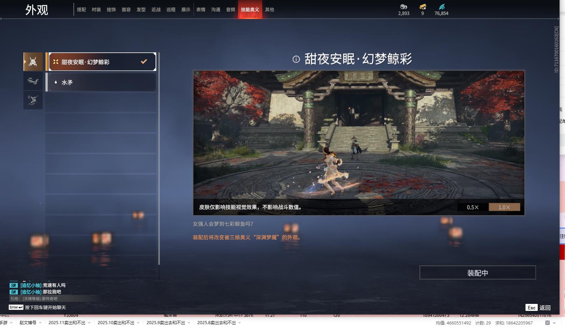Screen dimensions: 565x328
Task: Click the equipped checkmark on 甜夜安眠·幻梦鲸彩
Action: coord(144,61)
